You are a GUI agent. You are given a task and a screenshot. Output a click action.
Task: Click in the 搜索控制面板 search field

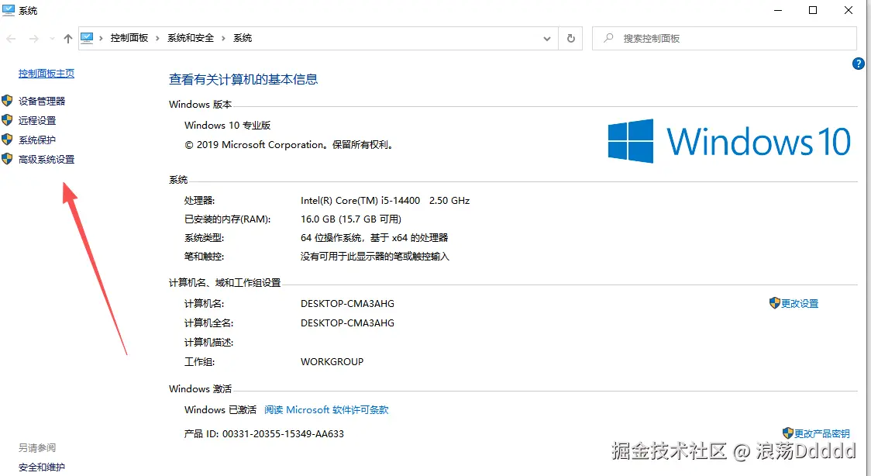point(725,38)
